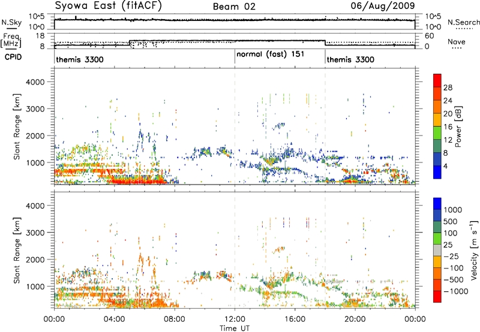Click the frequency step-up near 05:00 UT
The width and height of the screenshot is (480, 332).
130,43
